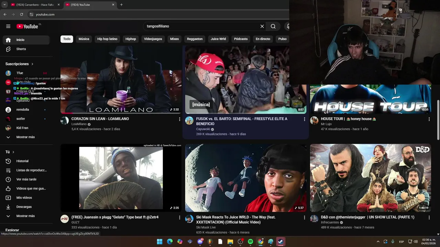Screen dimensions: 440x247
Task: Select the Pulso filter chip
Action: pos(283,39)
